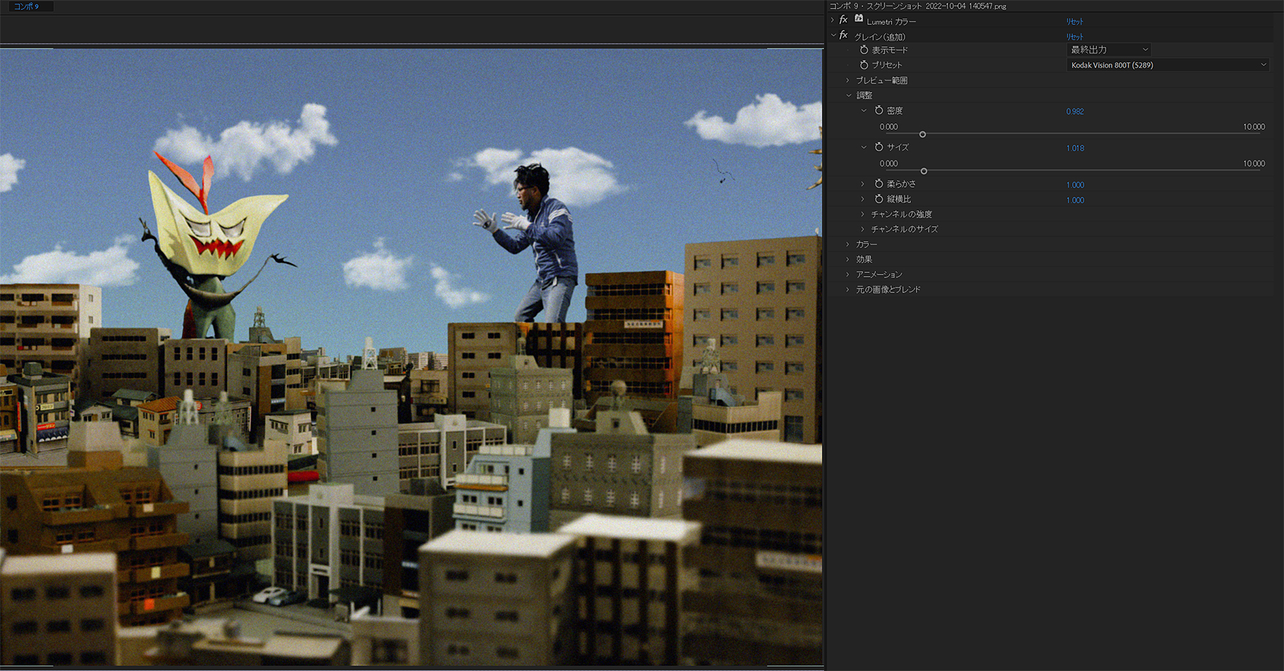Toggle the Lumetri カラー fx switch
This screenshot has width=1284, height=671.
pyautogui.click(x=843, y=21)
